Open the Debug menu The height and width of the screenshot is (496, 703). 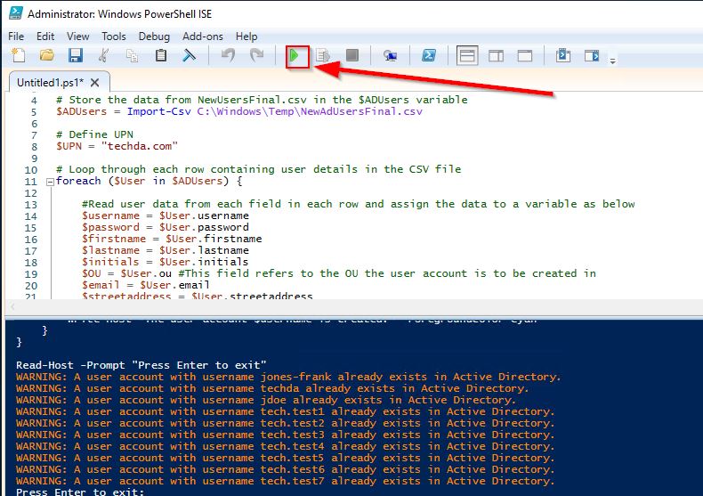coord(154,37)
